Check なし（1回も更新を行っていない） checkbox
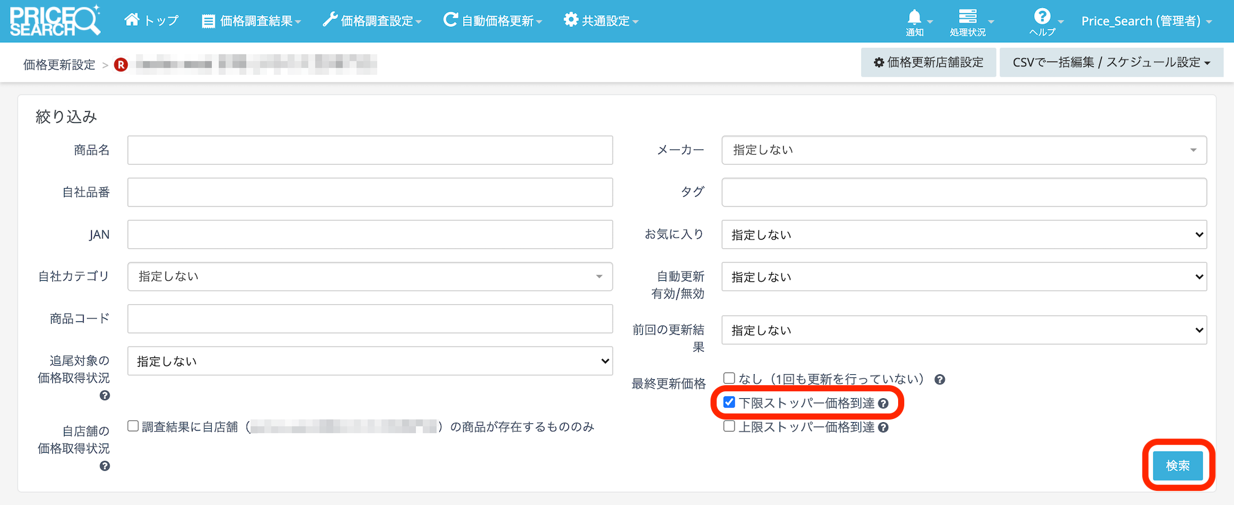The image size is (1234, 505). tap(729, 378)
